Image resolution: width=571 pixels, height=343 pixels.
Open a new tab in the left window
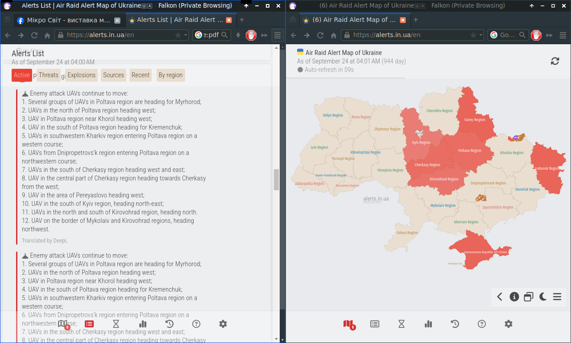pos(242,20)
